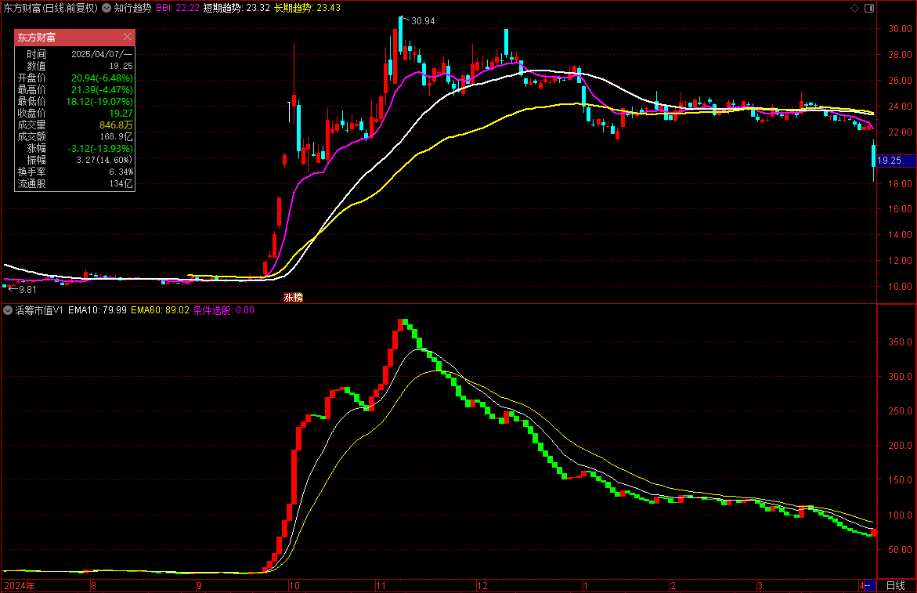Switch period using 日线 button at bottom right
The height and width of the screenshot is (593, 917).
895,585
